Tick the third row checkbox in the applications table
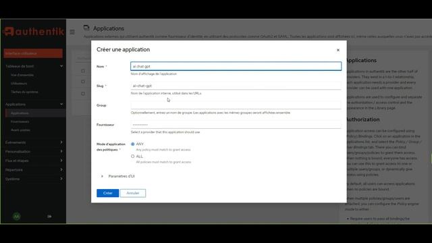The width and height of the screenshot is (432, 243). click(83, 94)
